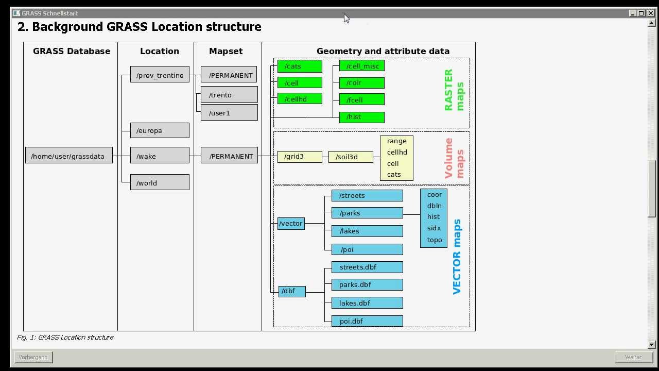This screenshot has width=659, height=371.
Task: Click 'Geometry and attribute data' header
Action: [x=383, y=51]
